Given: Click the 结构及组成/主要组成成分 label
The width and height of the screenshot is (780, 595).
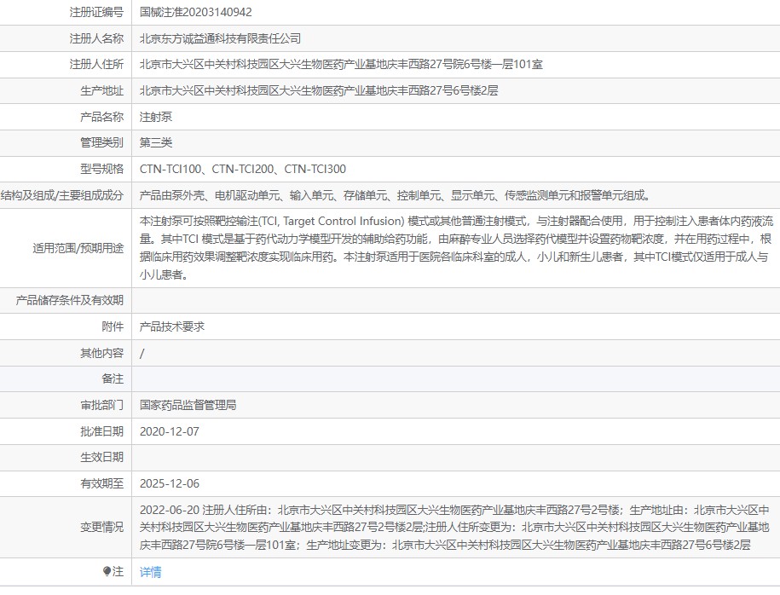Looking at the screenshot, I should point(62,195).
